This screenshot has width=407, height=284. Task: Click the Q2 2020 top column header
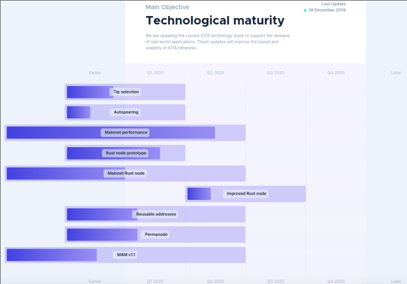pyautogui.click(x=215, y=73)
